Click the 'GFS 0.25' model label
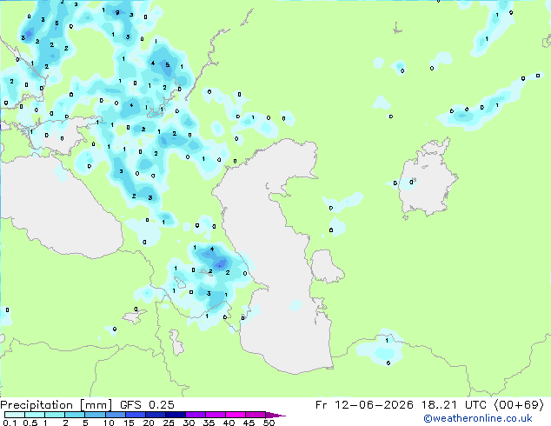Image resolution: width=551 pixels, height=426 pixels. [x=147, y=405]
